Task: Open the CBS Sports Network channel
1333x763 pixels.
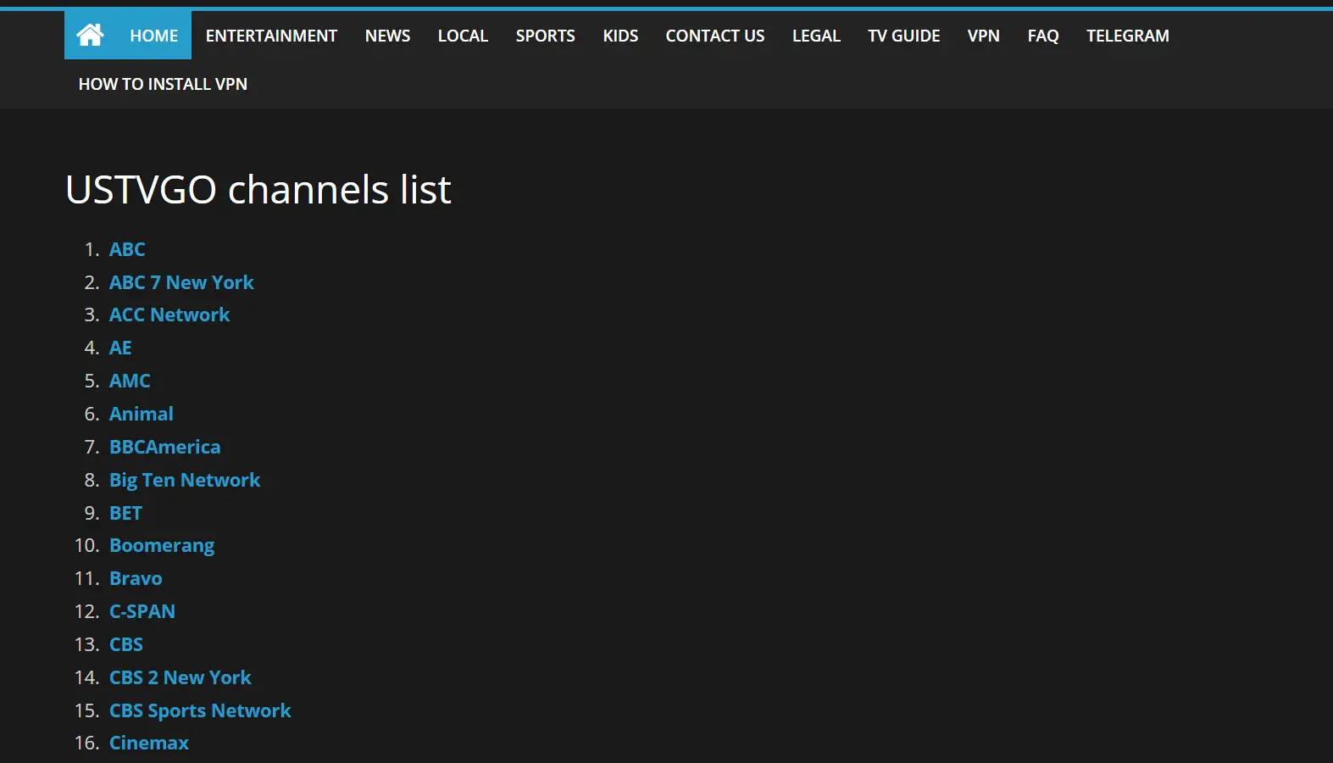Action: tap(200, 710)
